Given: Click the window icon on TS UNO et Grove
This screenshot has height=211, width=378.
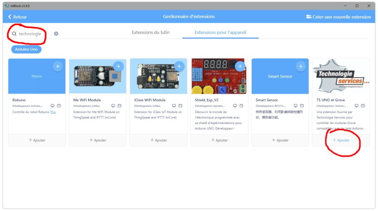Looking at the screenshot, I should (363, 106).
